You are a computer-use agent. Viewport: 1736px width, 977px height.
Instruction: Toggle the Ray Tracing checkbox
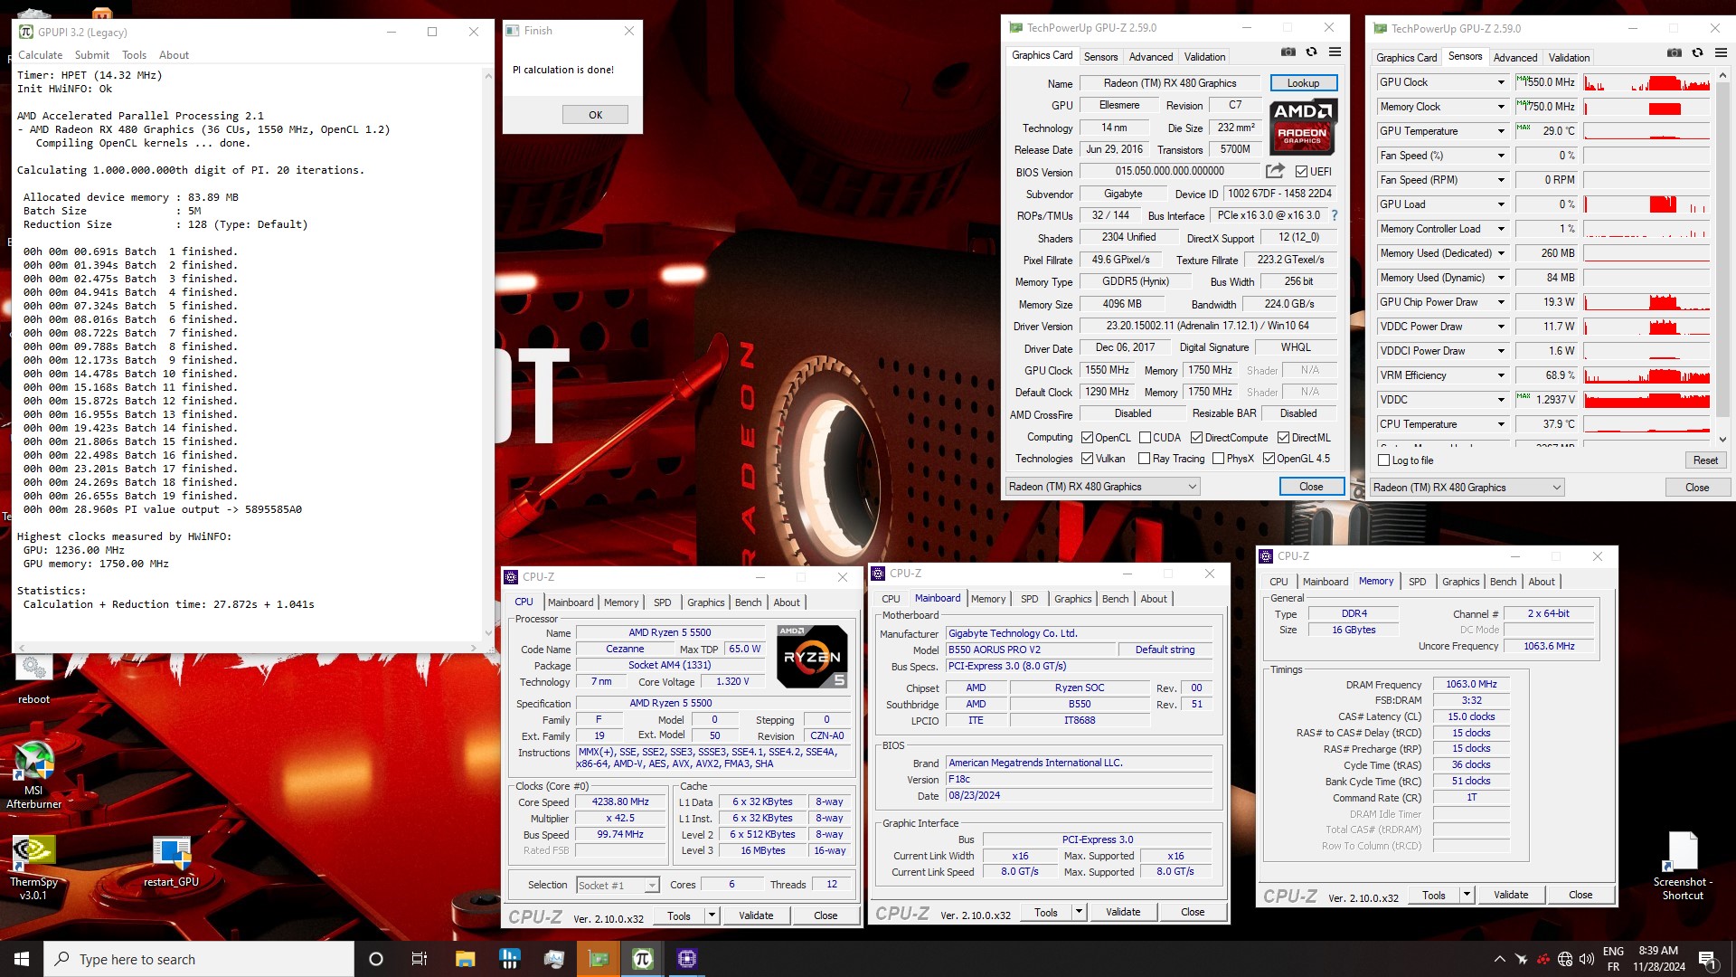(1144, 459)
